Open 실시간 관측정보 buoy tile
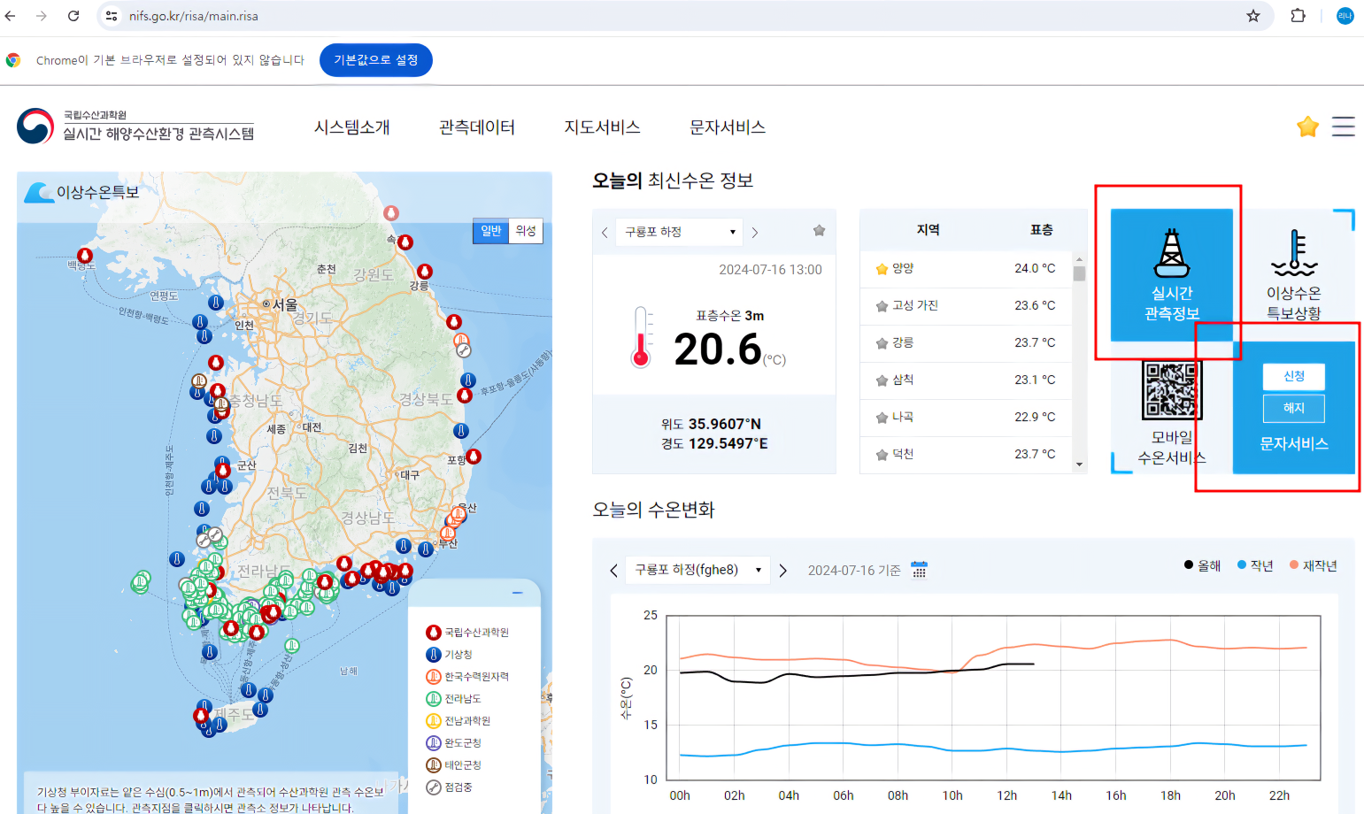 (x=1171, y=274)
